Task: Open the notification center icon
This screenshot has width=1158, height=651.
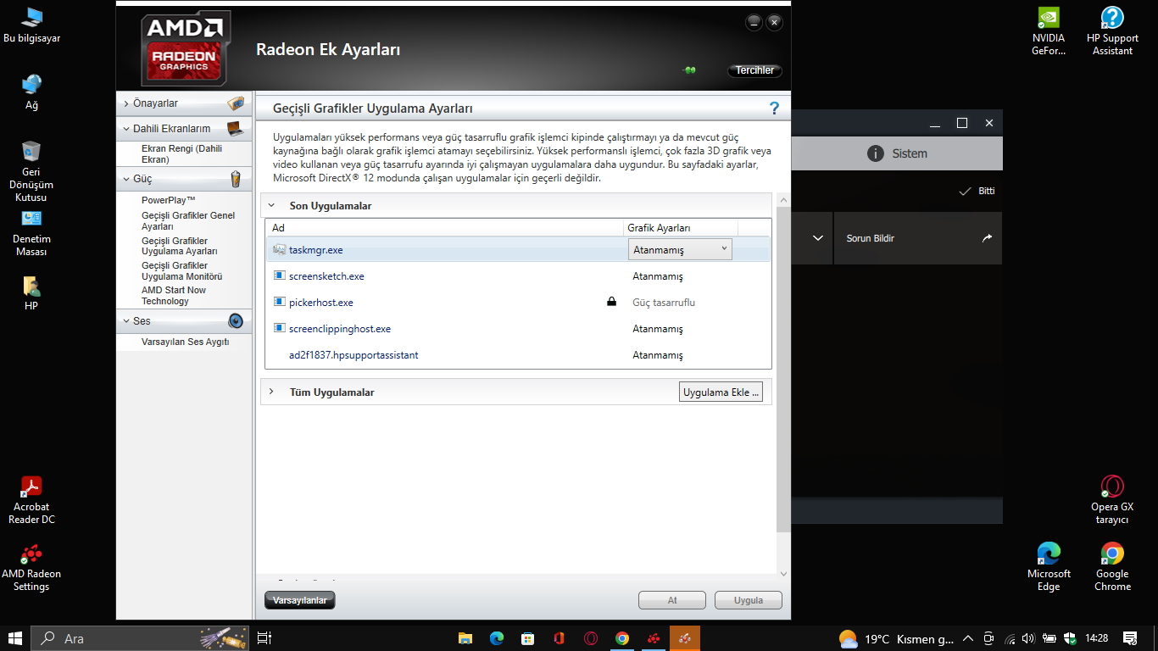Action: [x=1129, y=638]
